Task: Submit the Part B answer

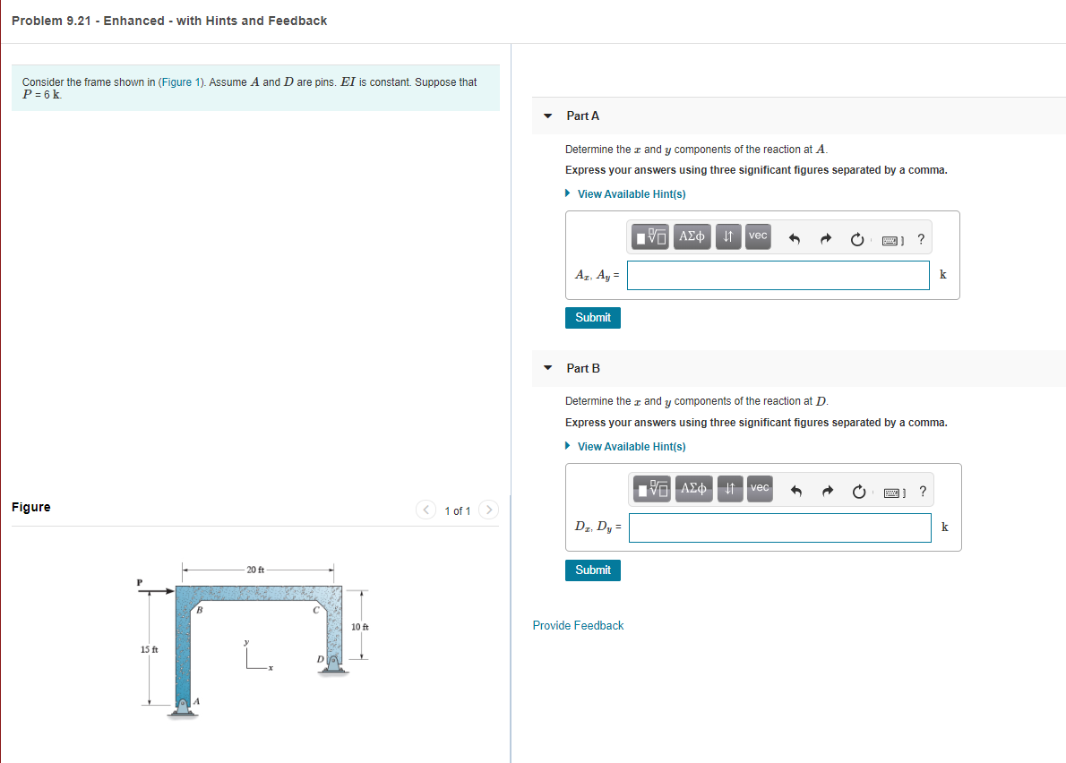Action: click(592, 570)
